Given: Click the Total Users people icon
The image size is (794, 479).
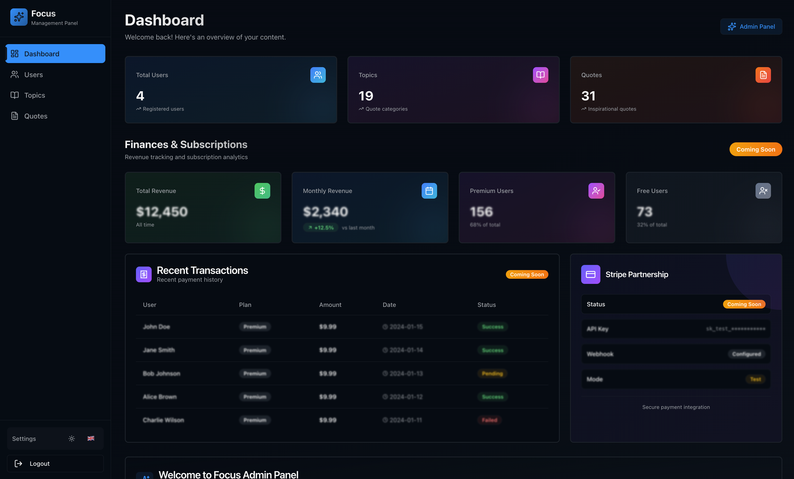Looking at the screenshot, I should point(318,75).
